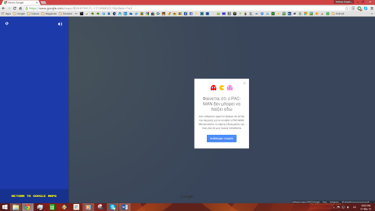The height and width of the screenshot is (211, 375).
Task: Open the Dropbox bookmark icon
Action: click(x=262, y=13)
